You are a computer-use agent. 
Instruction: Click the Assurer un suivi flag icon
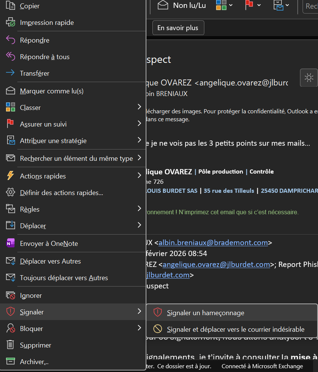(x=11, y=123)
